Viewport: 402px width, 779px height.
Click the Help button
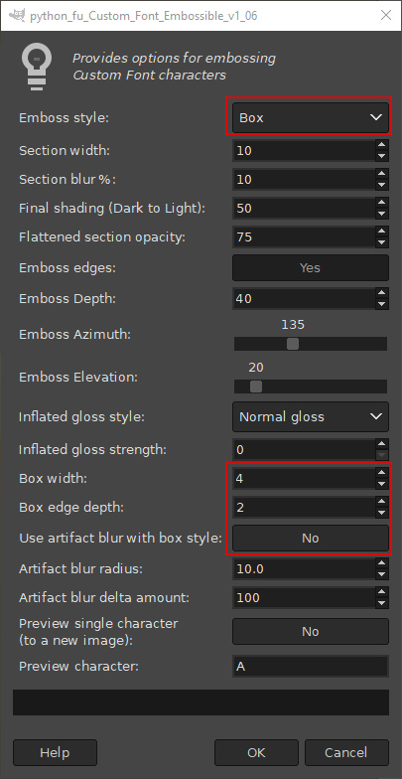tap(55, 753)
